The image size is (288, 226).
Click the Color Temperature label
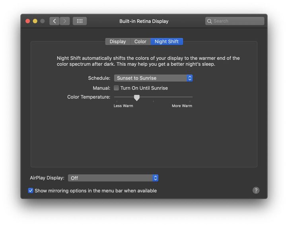coord(89,97)
